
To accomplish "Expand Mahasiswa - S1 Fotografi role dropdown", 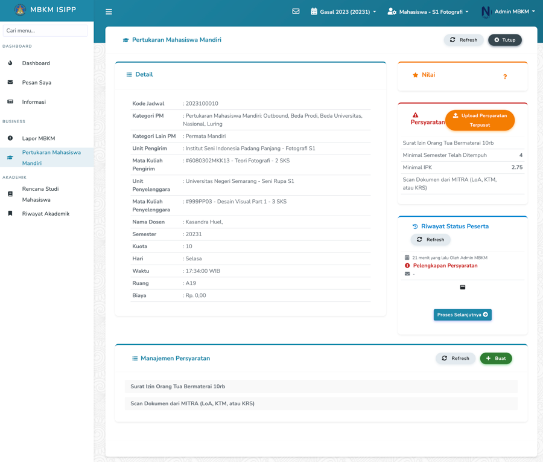I will point(428,11).
